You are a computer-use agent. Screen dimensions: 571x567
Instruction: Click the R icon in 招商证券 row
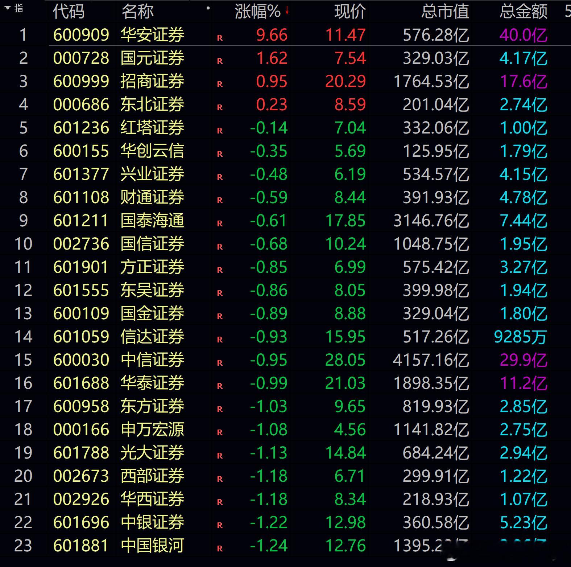[x=220, y=84]
